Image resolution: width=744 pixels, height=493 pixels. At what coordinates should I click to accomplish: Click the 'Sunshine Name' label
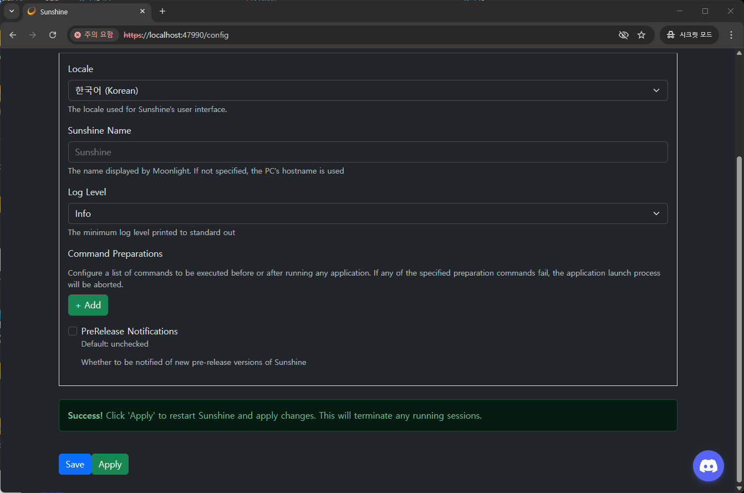pos(99,130)
